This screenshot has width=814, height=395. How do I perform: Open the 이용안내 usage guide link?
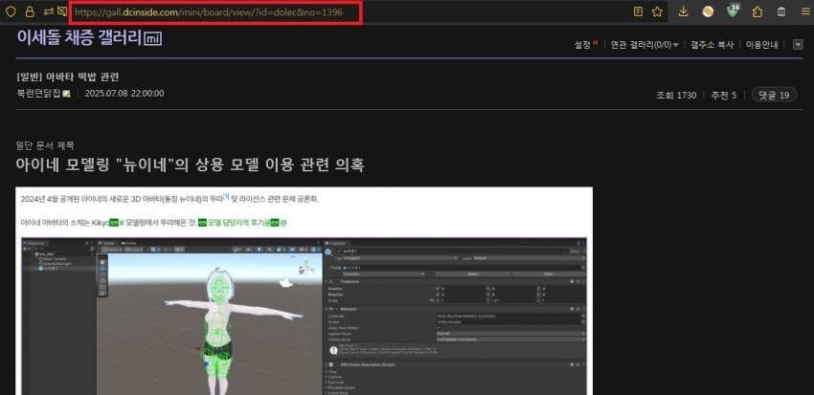click(764, 44)
